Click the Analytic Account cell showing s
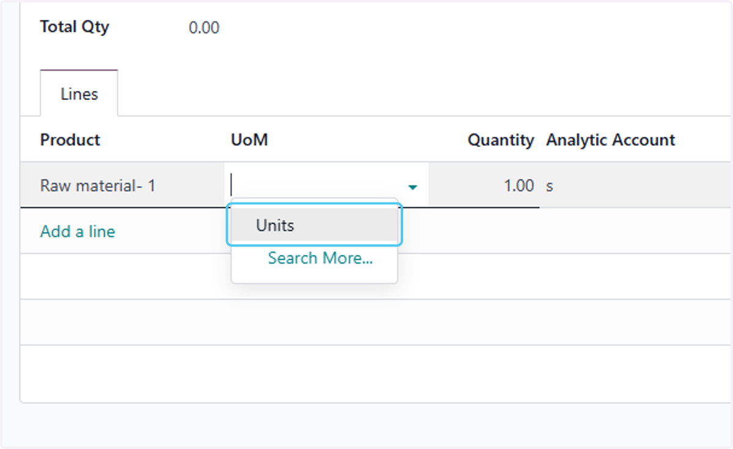Image resolution: width=733 pixels, height=449 pixels. 635,185
